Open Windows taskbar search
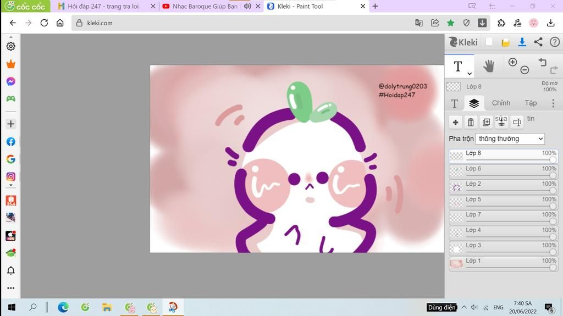Image resolution: width=563 pixels, height=316 pixels. [x=32, y=307]
